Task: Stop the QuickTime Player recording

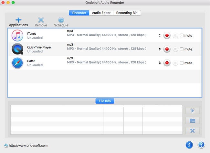Action: point(175,49)
